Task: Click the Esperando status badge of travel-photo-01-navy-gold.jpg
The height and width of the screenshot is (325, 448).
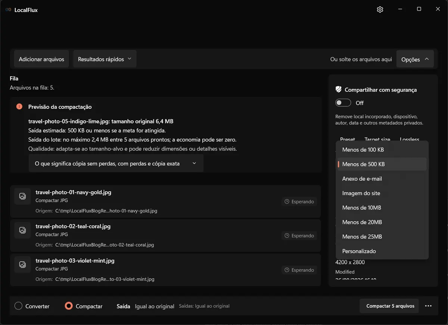Action: [x=299, y=202]
